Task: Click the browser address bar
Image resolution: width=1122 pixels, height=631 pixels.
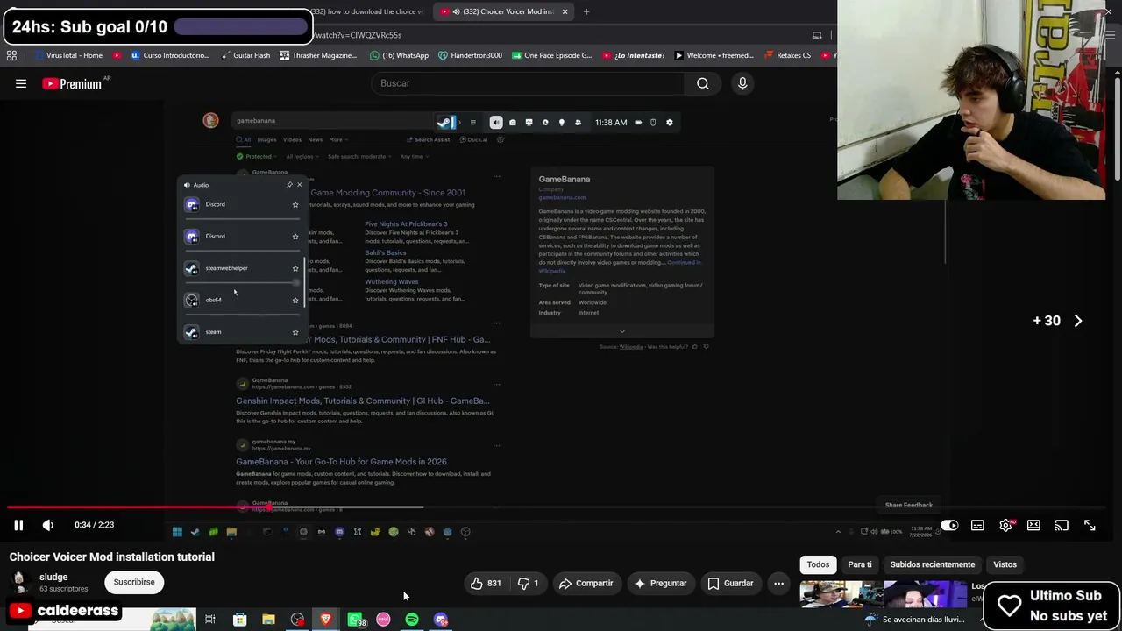Action: [x=561, y=35]
